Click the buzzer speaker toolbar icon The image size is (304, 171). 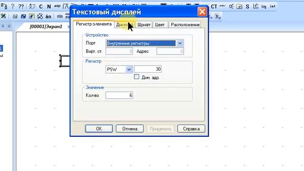point(231,6)
